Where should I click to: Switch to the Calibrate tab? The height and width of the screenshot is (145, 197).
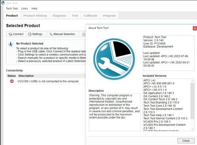[91, 16]
